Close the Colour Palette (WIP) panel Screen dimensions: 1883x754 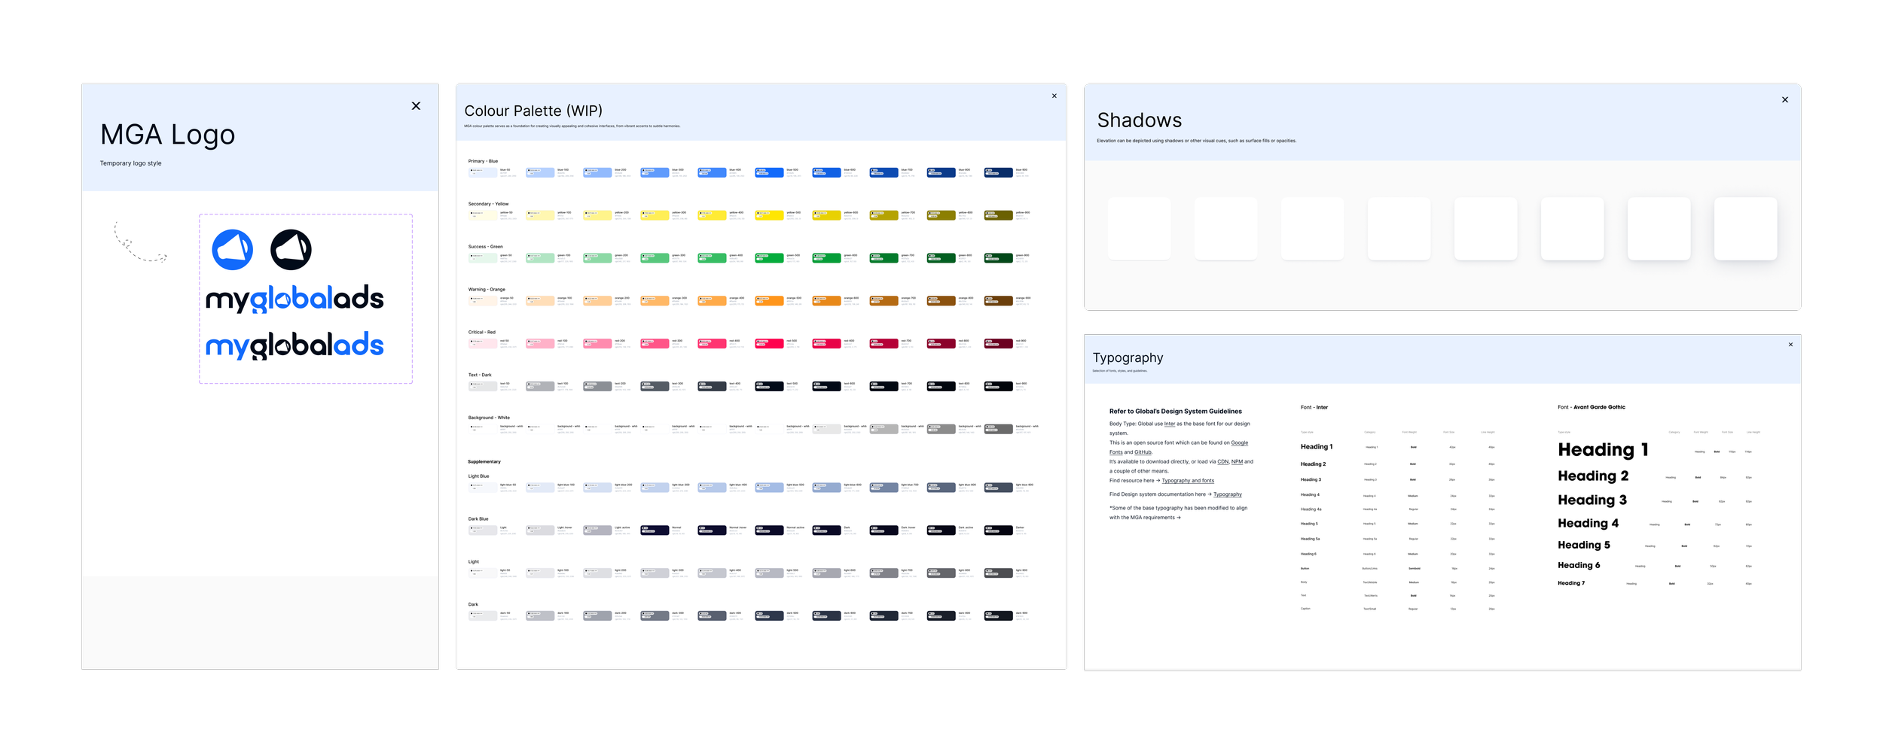pos(1054,96)
